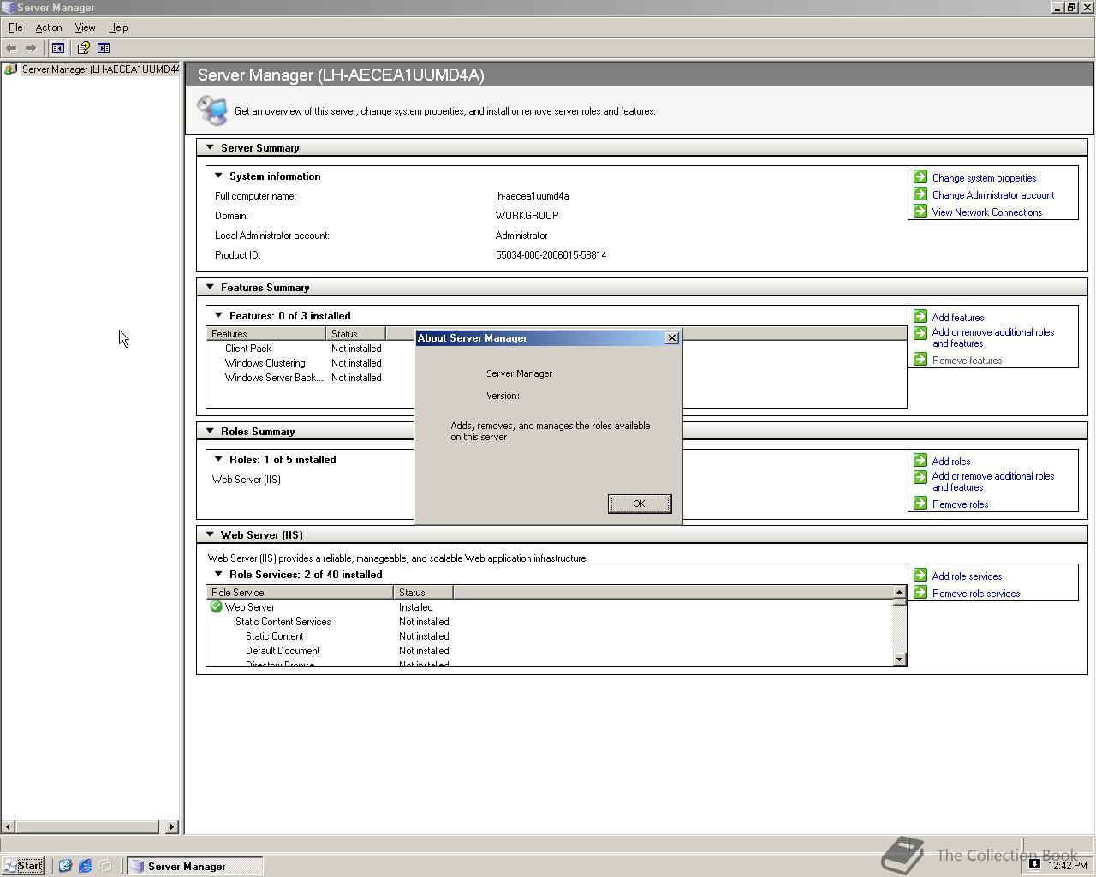Open Change Administrator account link
Image resolution: width=1096 pixels, height=877 pixels.
coord(993,195)
